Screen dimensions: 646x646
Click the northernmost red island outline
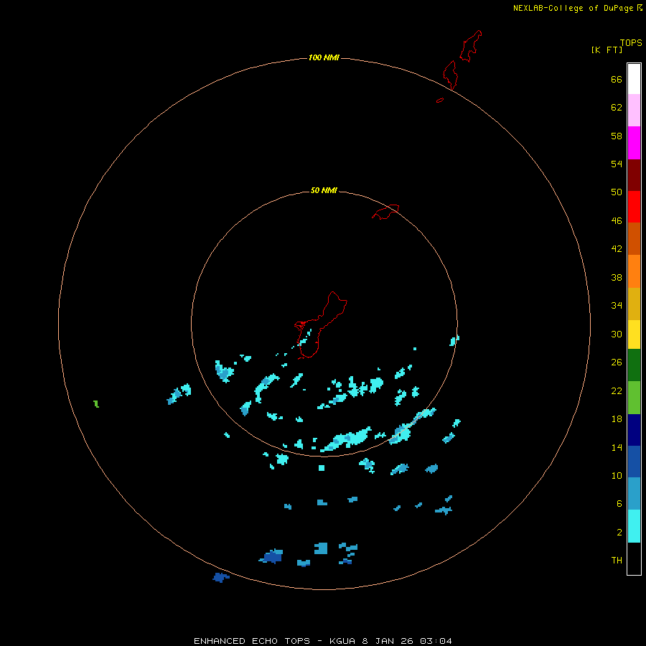click(x=470, y=46)
